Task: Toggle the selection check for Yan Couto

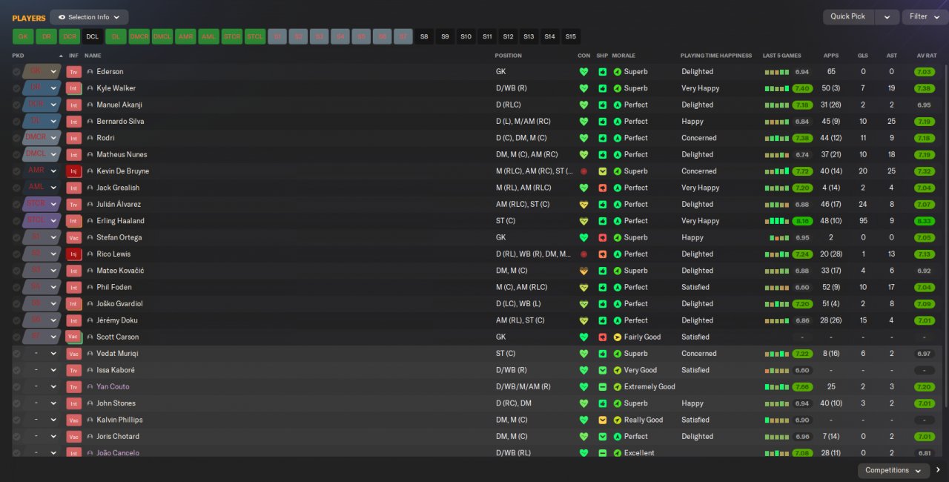Action: (16, 387)
